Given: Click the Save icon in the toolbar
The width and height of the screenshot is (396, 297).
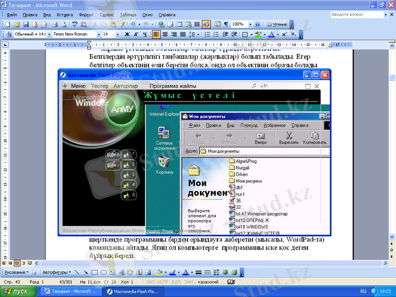Looking at the screenshot, I should [27, 24].
